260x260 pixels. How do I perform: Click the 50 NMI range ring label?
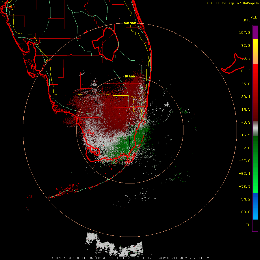click(130, 77)
